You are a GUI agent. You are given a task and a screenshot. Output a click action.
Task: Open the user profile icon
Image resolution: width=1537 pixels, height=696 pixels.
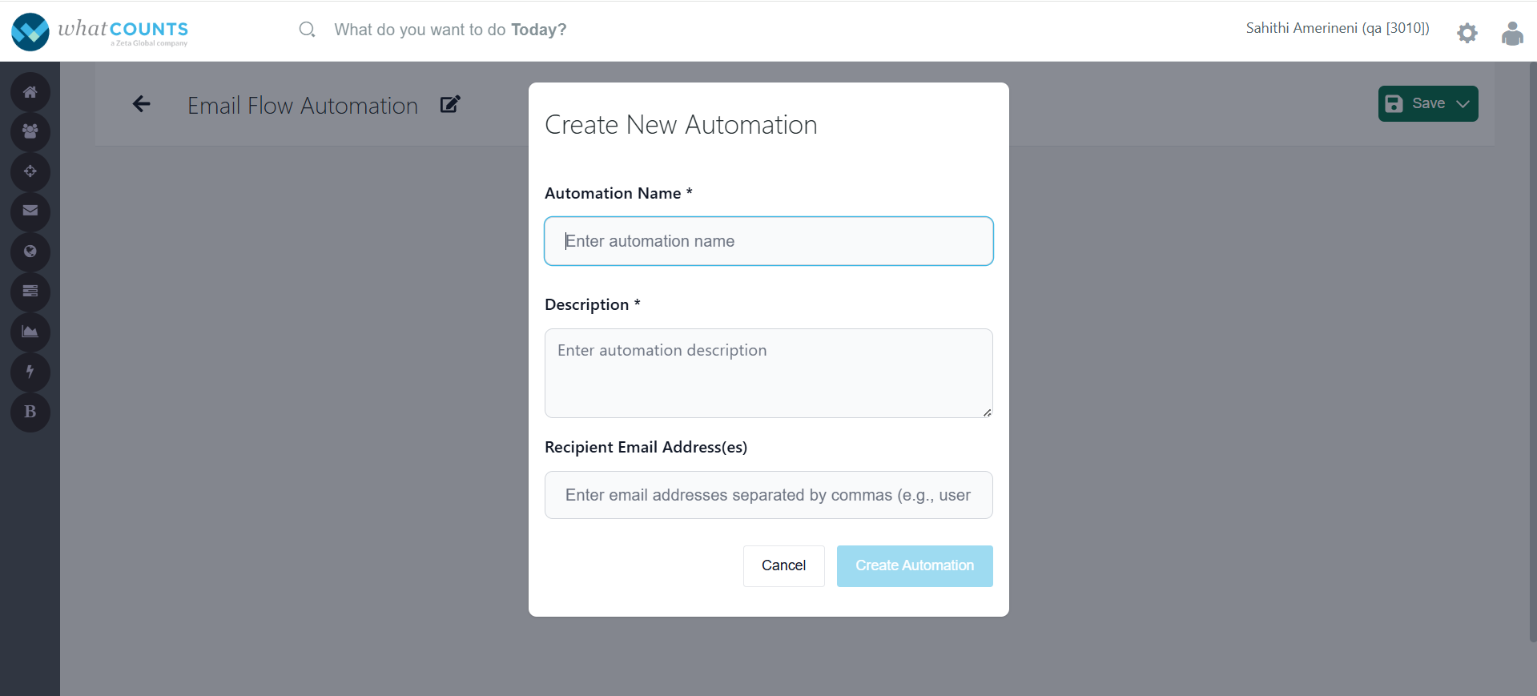pyautogui.click(x=1512, y=33)
